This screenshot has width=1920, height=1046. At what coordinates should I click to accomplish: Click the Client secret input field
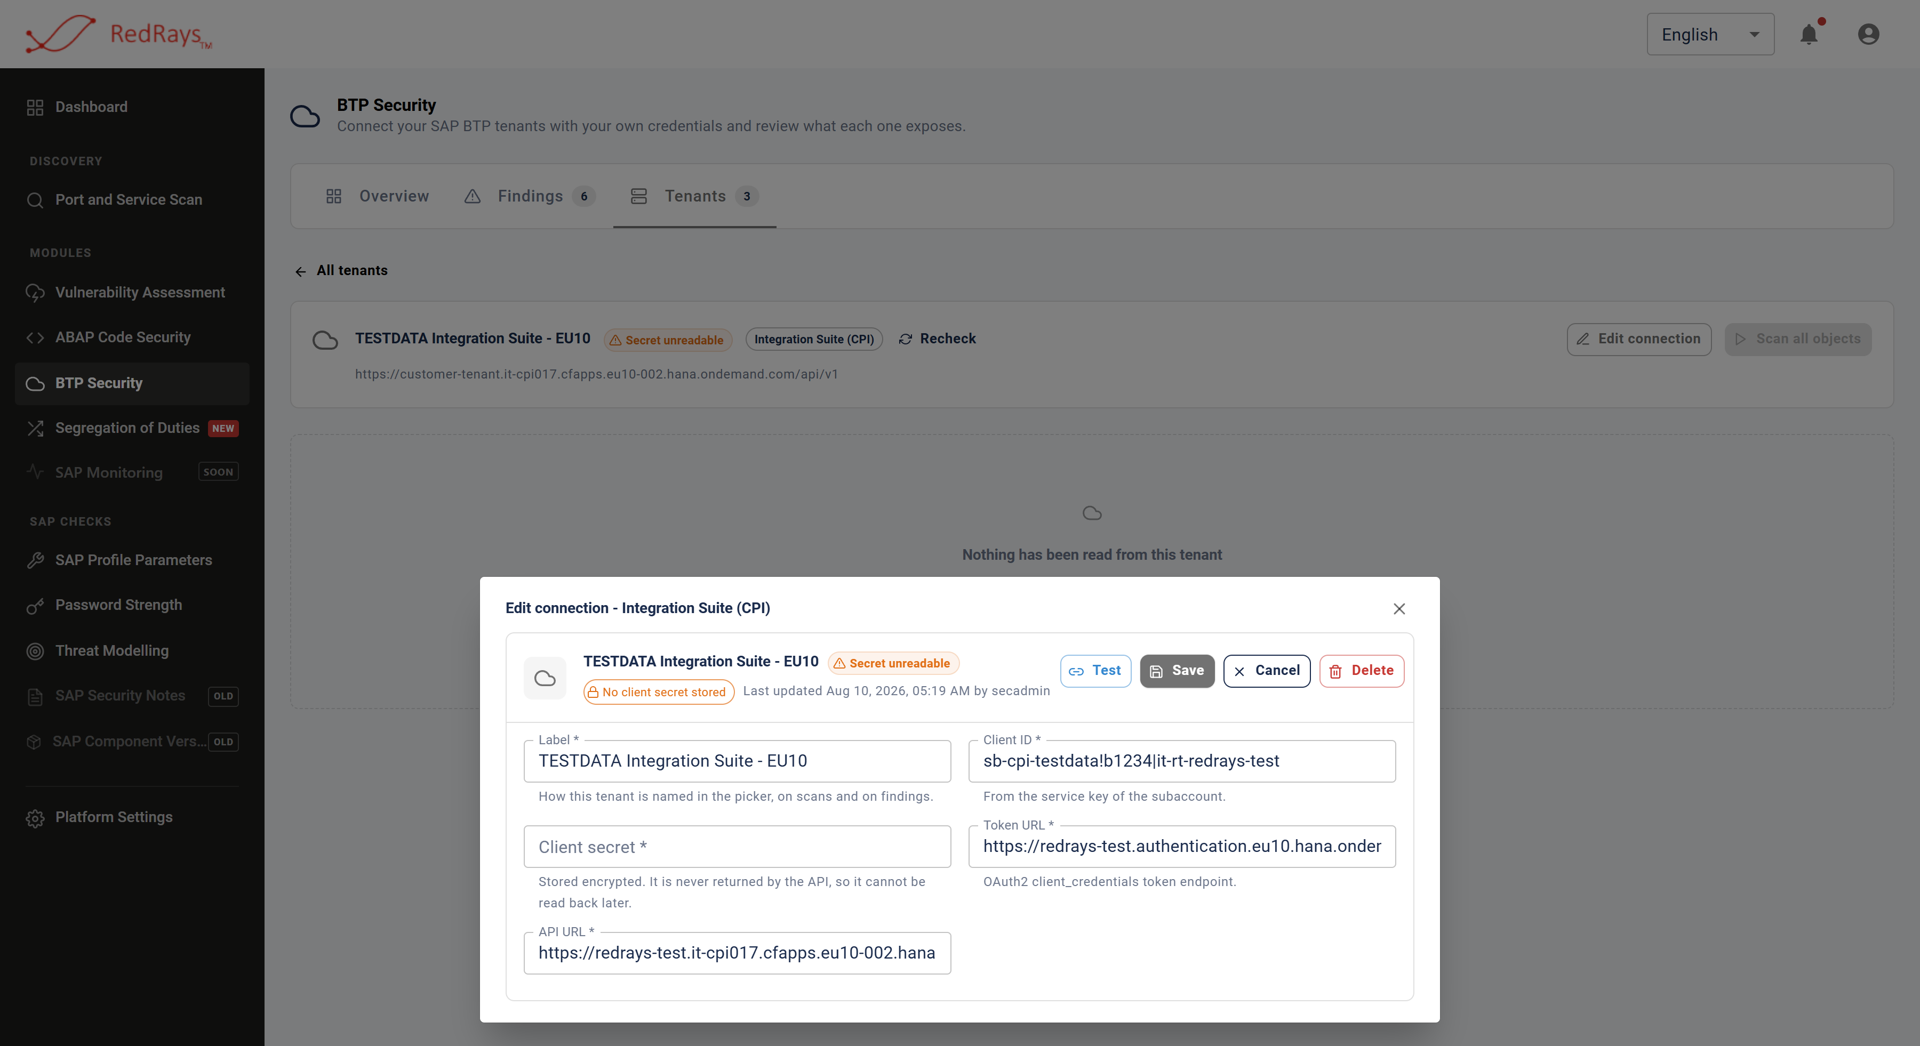coord(737,846)
